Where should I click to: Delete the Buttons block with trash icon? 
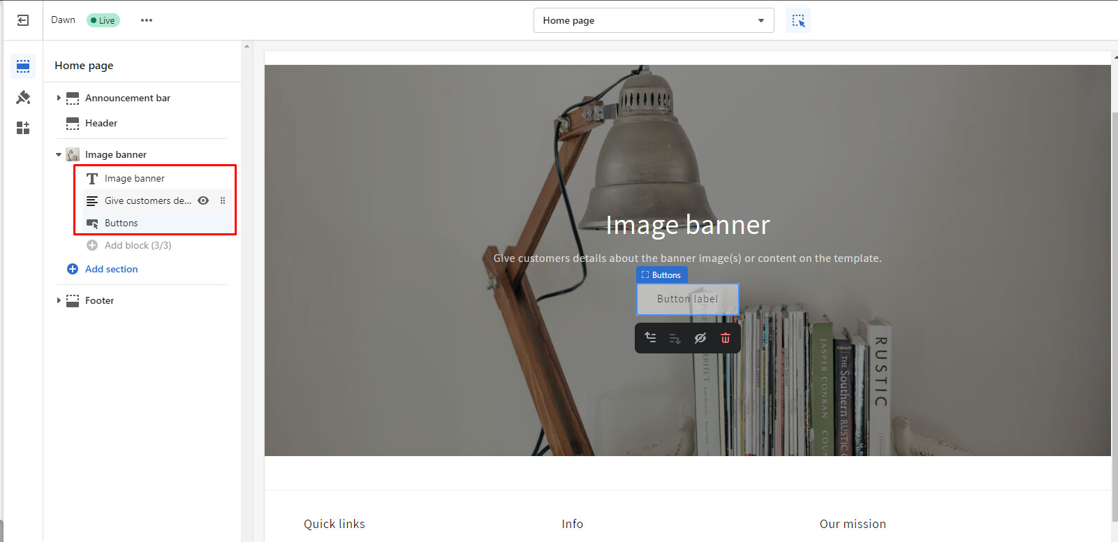pyautogui.click(x=726, y=338)
